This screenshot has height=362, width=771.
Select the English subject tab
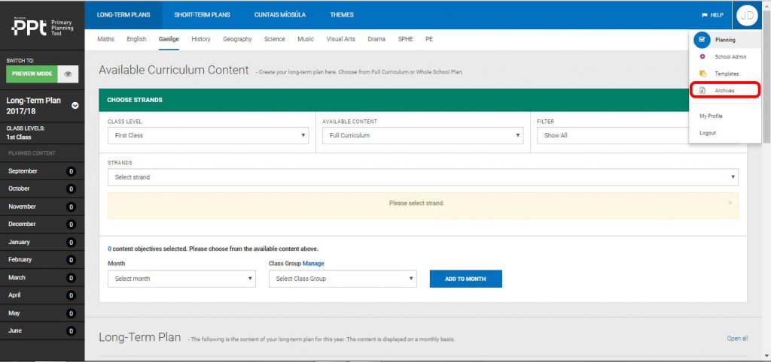click(136, 39)
